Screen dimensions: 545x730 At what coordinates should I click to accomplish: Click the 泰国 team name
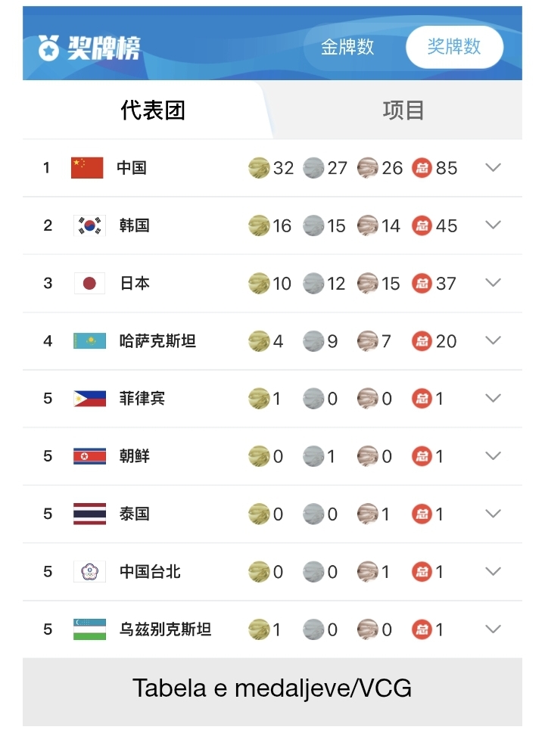135,514
